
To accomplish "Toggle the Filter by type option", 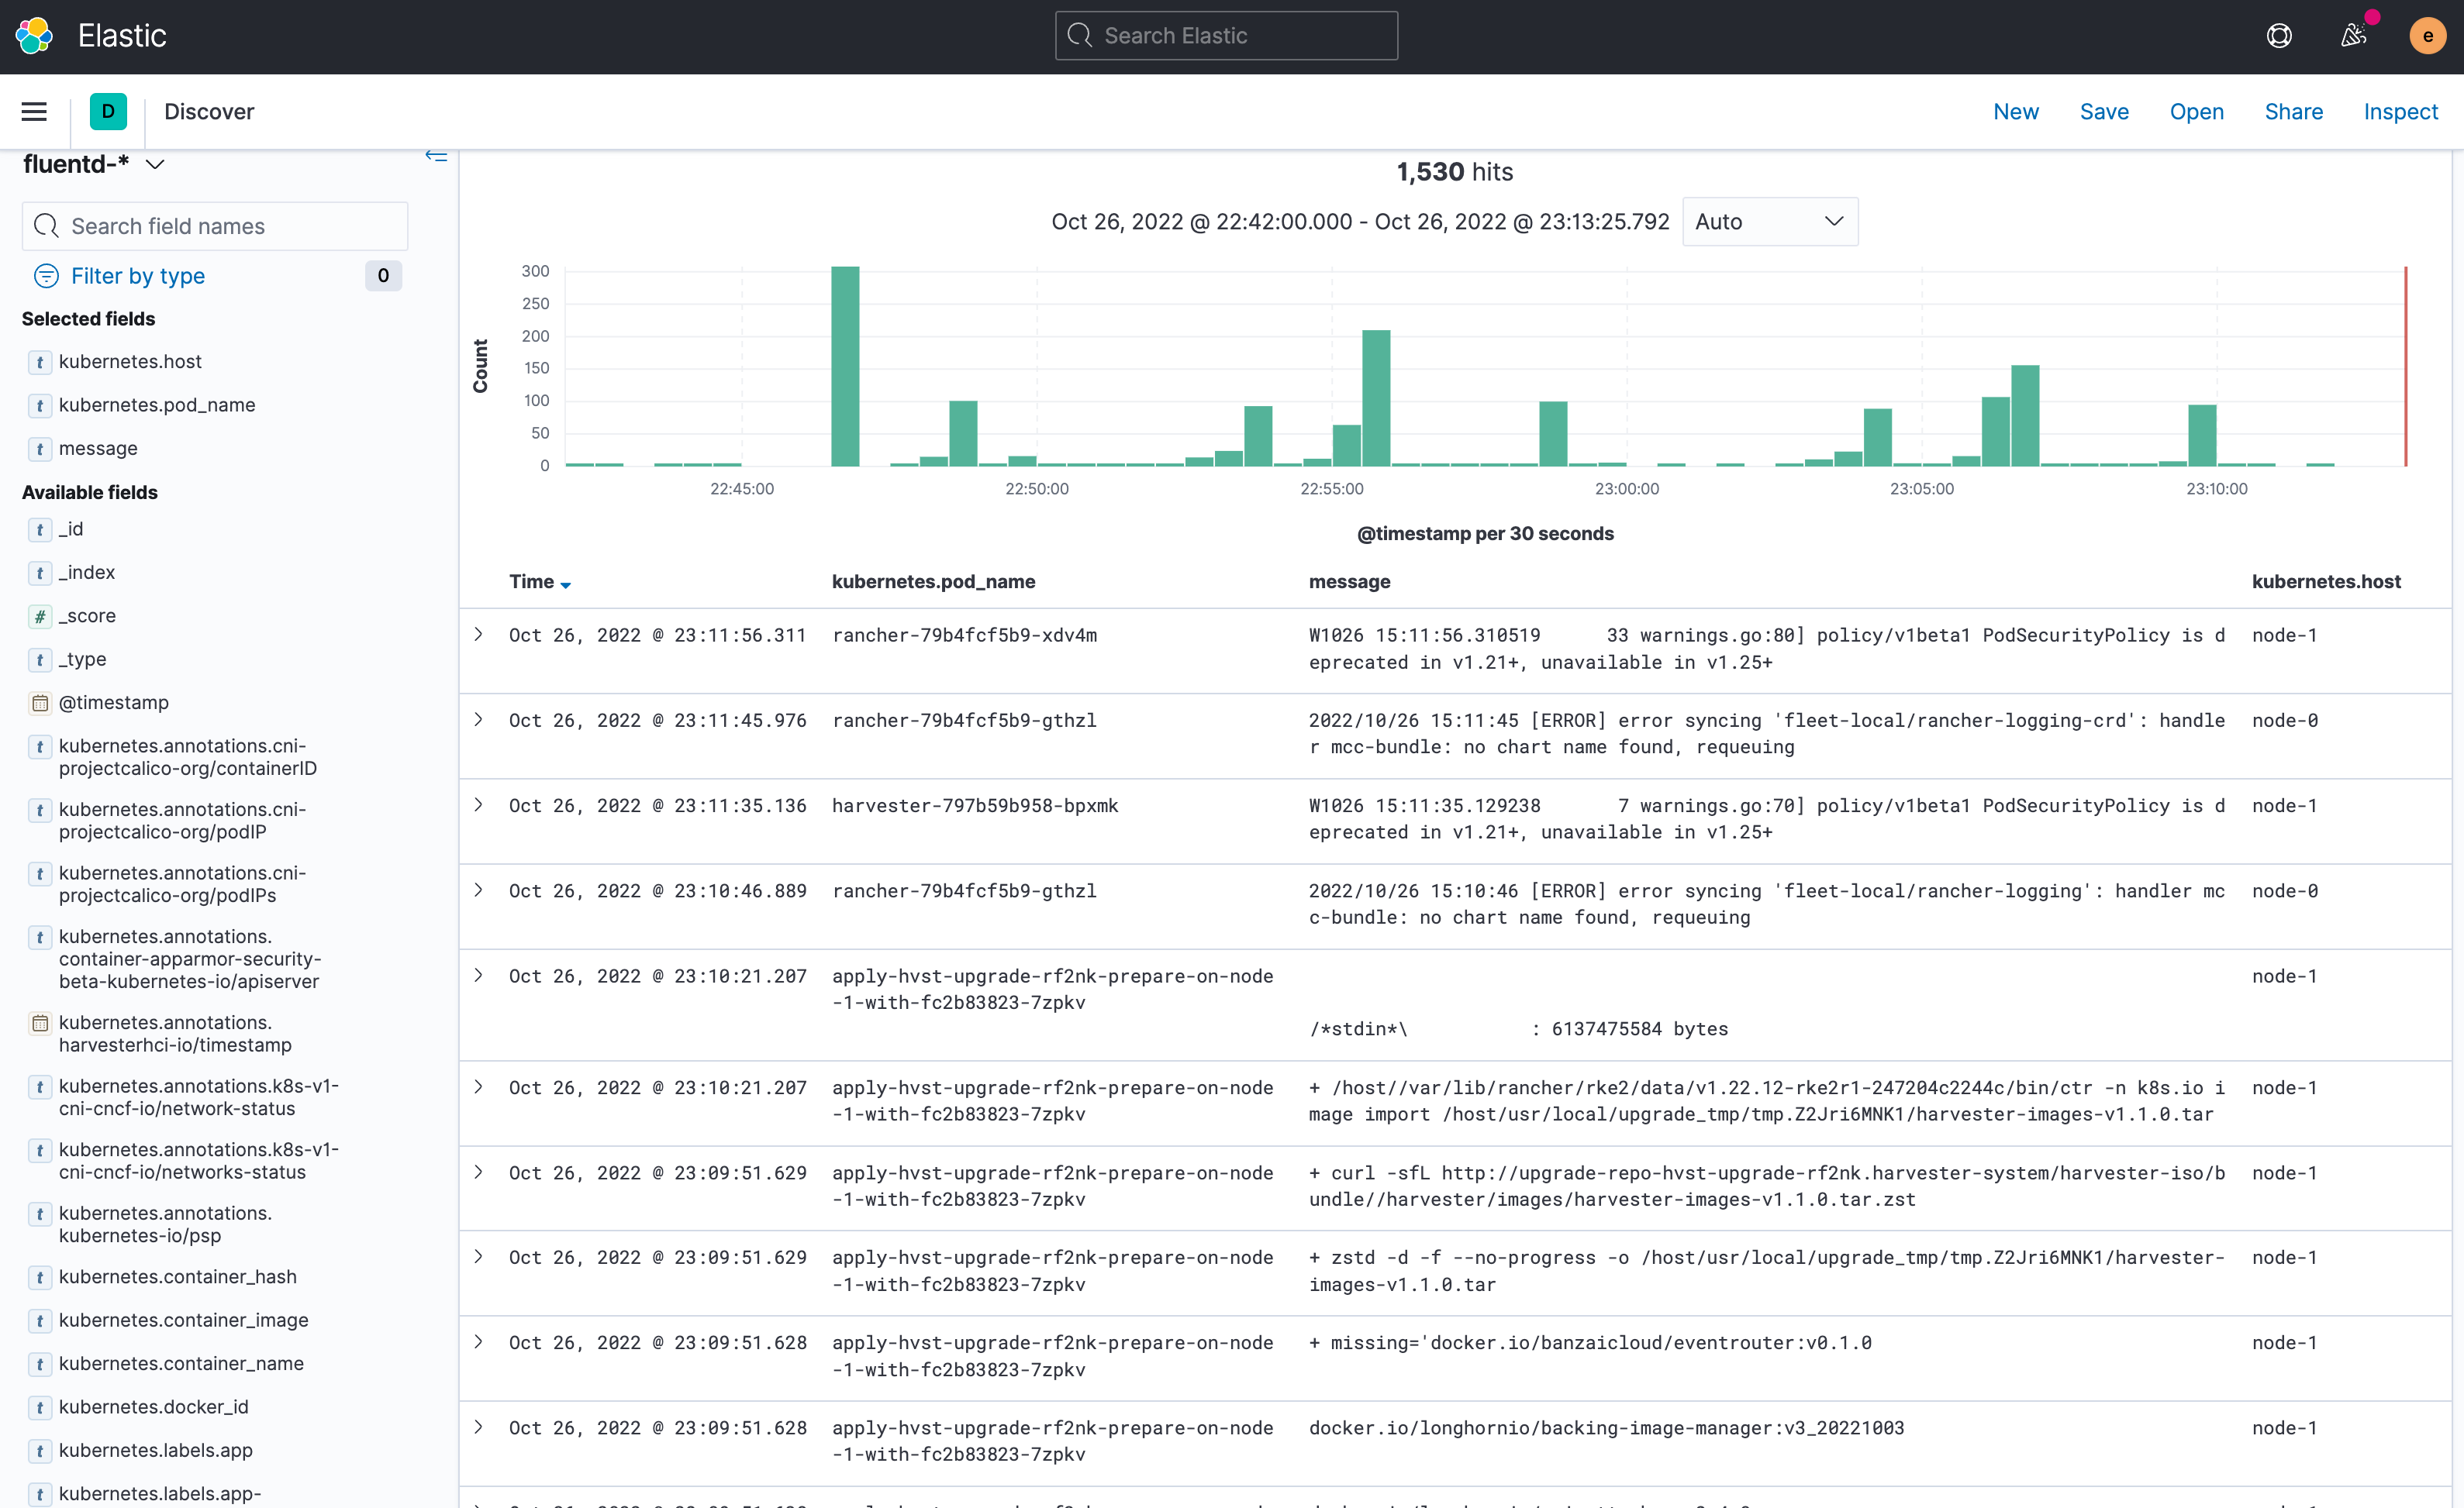I will coord(137,276).
